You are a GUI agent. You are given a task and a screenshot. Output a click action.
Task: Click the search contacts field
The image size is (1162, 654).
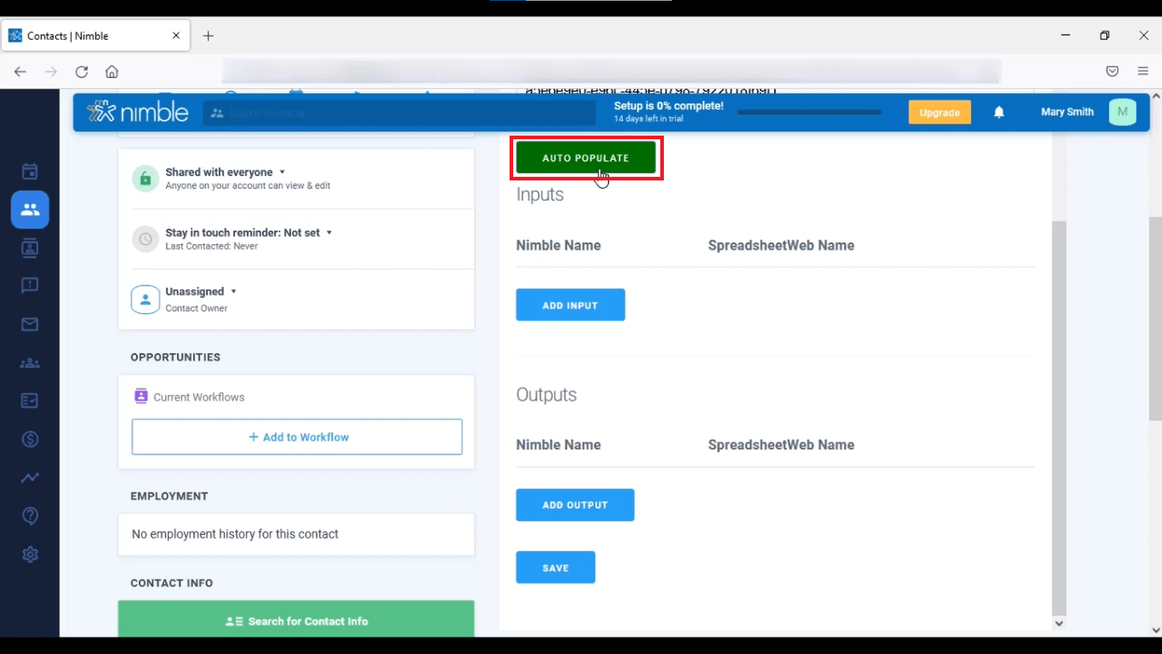coord(399,113)
